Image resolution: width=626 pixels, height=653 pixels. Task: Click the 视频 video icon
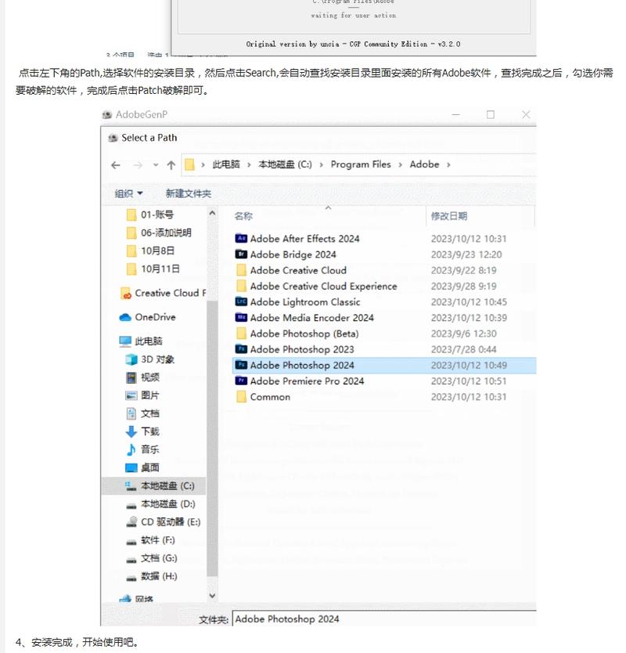[x=131, y=377]
